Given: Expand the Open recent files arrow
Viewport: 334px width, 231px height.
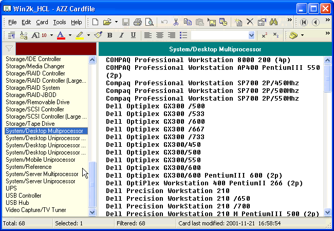Looking at the screenshot, I should click(x=116, y=22).
